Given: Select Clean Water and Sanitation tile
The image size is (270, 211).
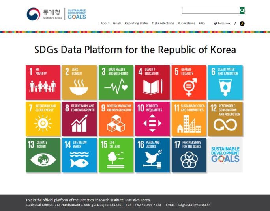Looking at the screenshot, I should [225, 82].
